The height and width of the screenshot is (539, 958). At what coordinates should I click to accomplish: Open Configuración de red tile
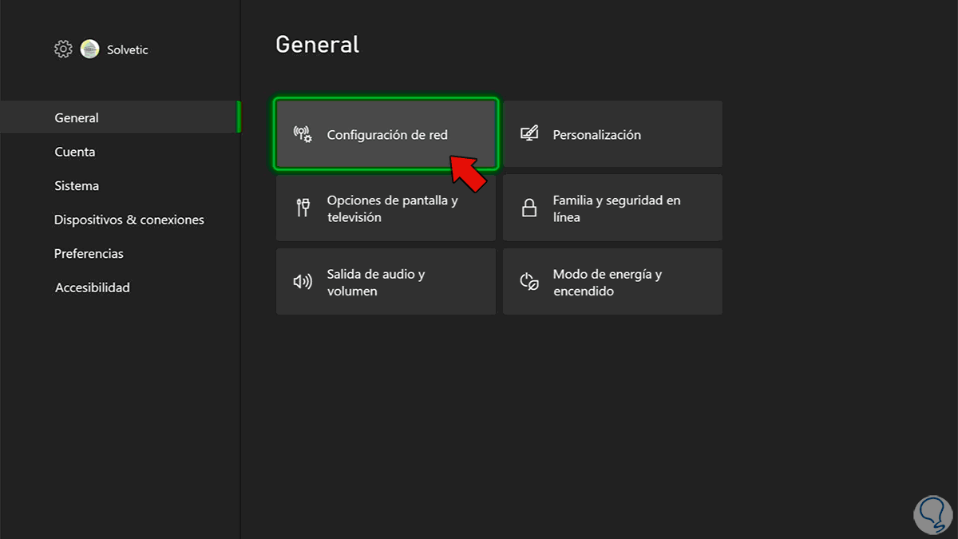click(x=386, y=134)
